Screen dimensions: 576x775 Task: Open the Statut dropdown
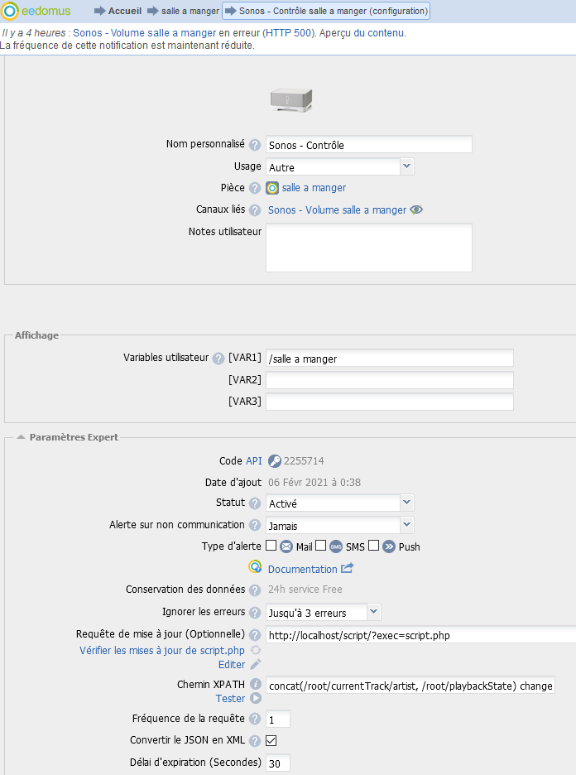pos(406,503)
